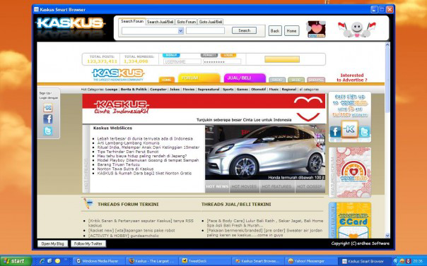Click the orange LOGIN button
This screenshot has width=427, height=266.
[x=228, y=55]
